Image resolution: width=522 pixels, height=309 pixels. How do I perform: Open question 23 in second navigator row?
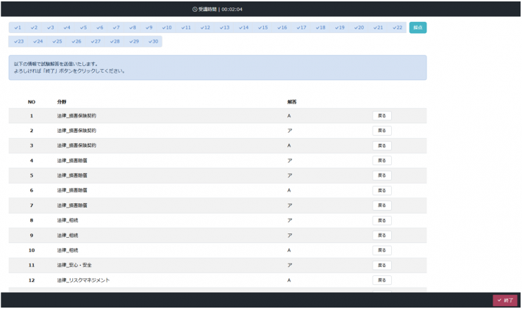pos(19,42)
